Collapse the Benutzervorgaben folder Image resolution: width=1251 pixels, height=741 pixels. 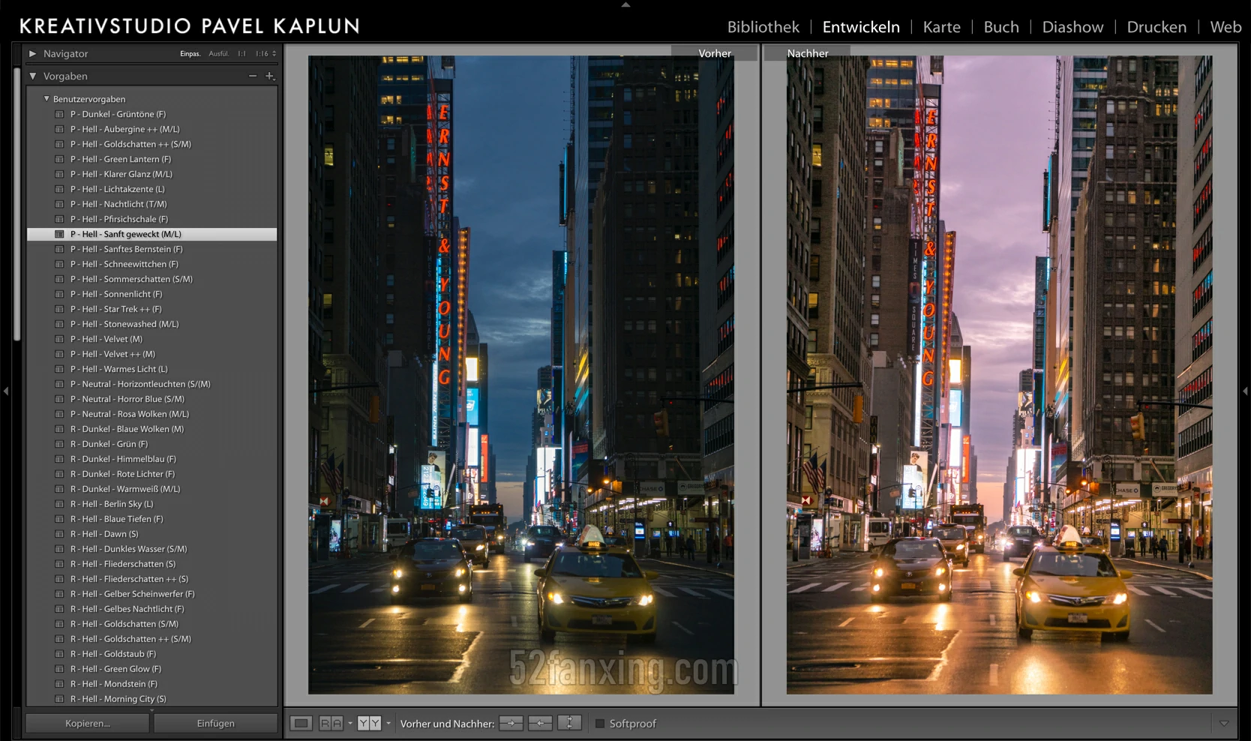(x=46, y=98)
